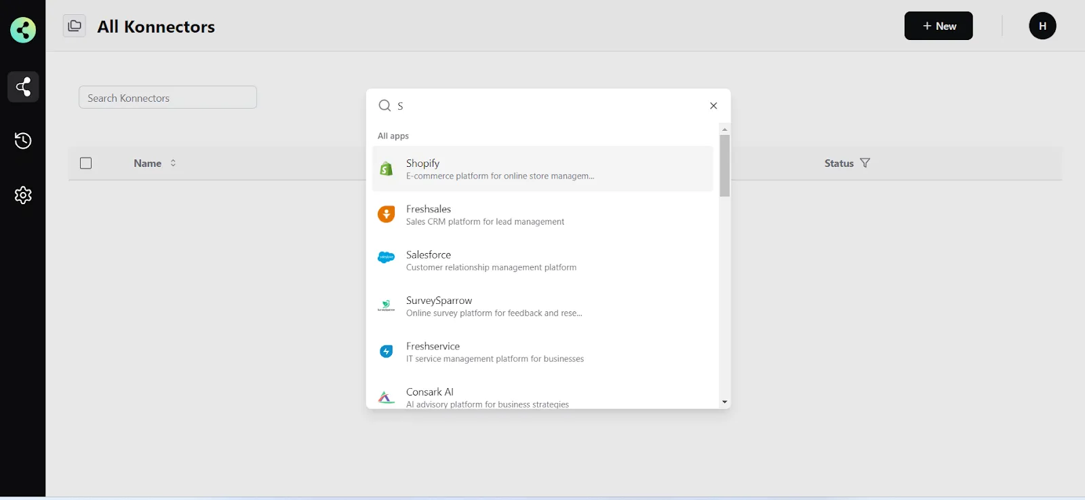Screen dimensions: 1085x500
Task: Click the magnifier icon in app search
Action: coord(384,105)
